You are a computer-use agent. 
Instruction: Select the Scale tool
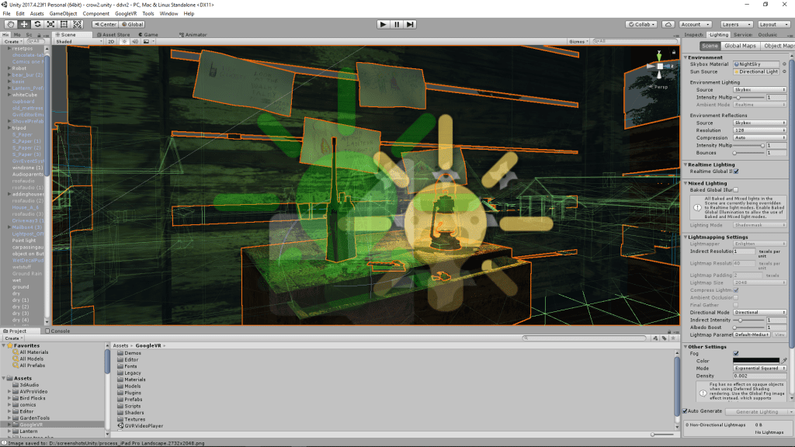tap(50, 24)
